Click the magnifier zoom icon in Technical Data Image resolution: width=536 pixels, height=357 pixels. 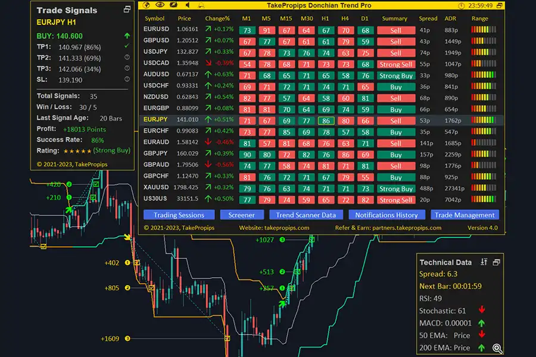(497, 349)
